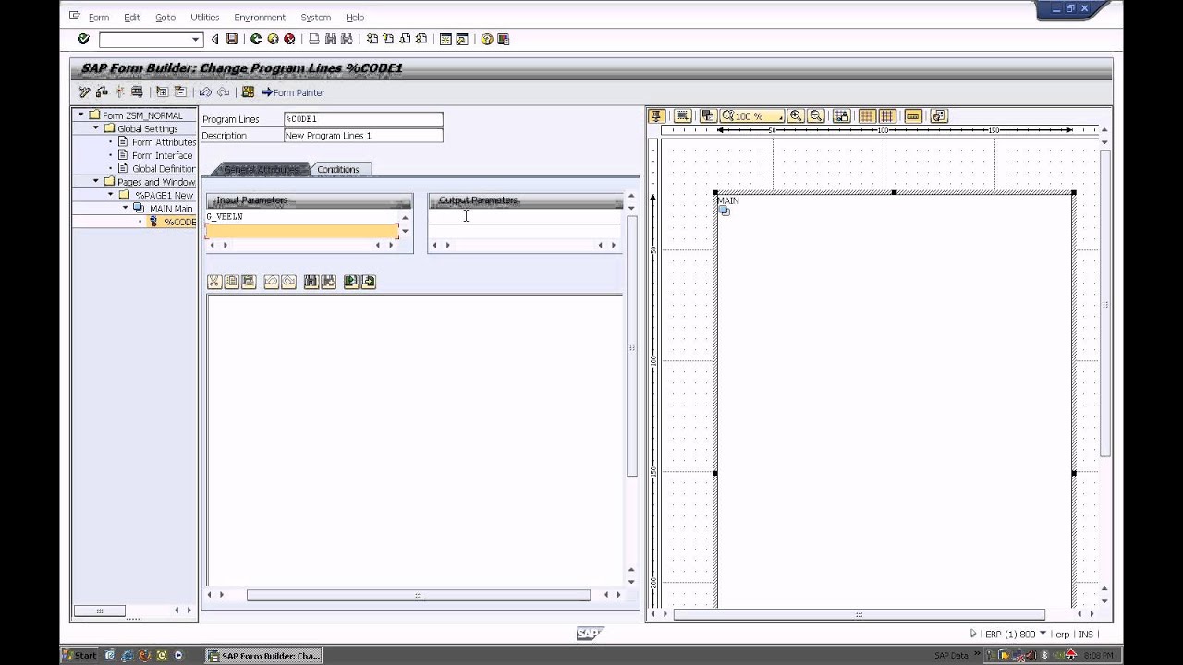Click the Program Lines name field
Image resolution: width=1183 pixels, height=665 pixels.
[363, 119]
